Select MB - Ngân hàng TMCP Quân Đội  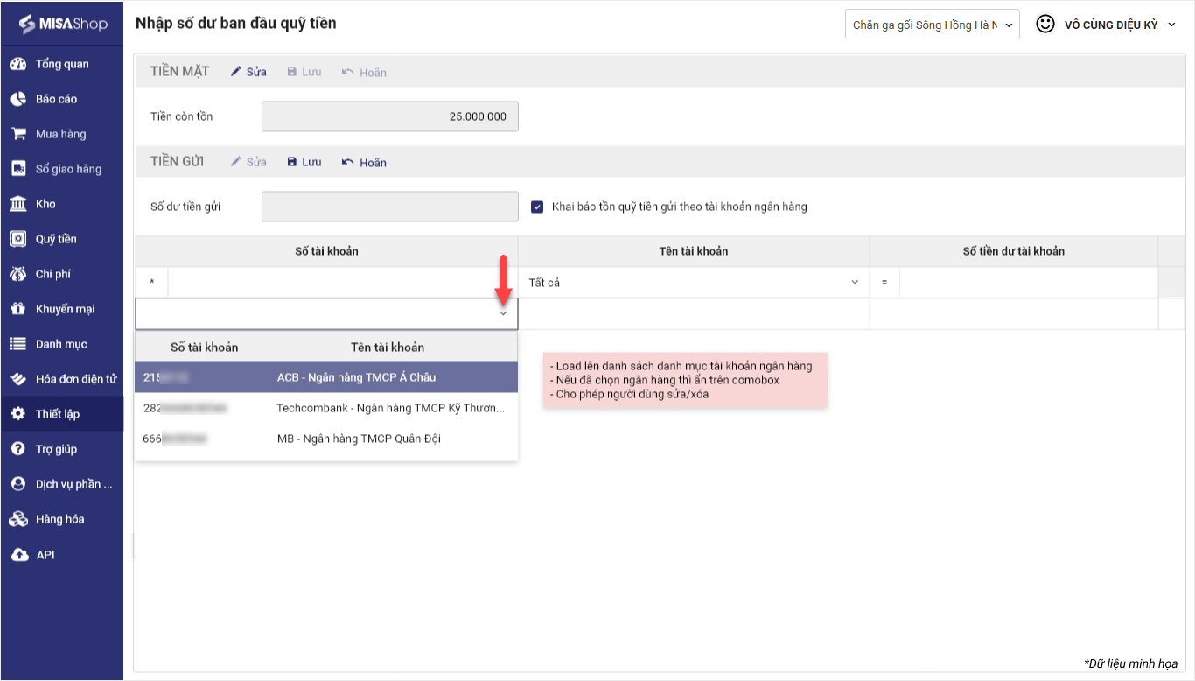(326, 439)
